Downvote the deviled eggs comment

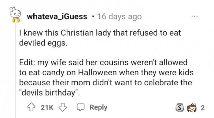pyautogui.click(x=63, y=107)
